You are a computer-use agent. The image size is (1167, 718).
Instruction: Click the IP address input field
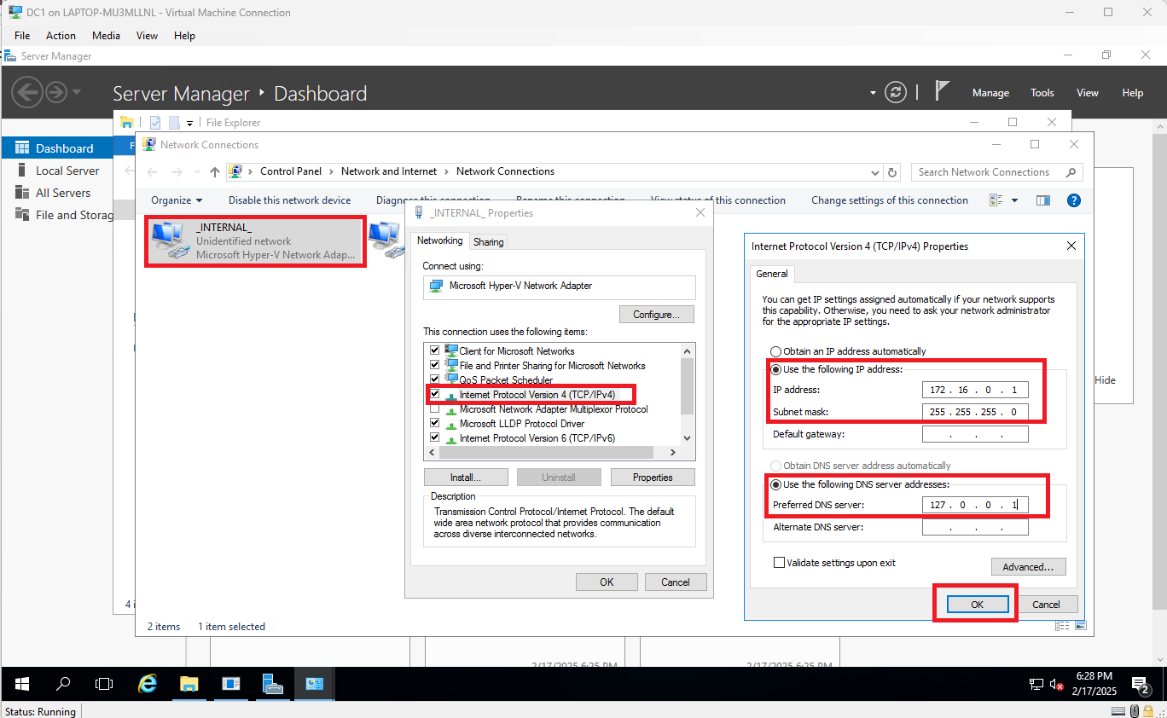coord(975,390)
